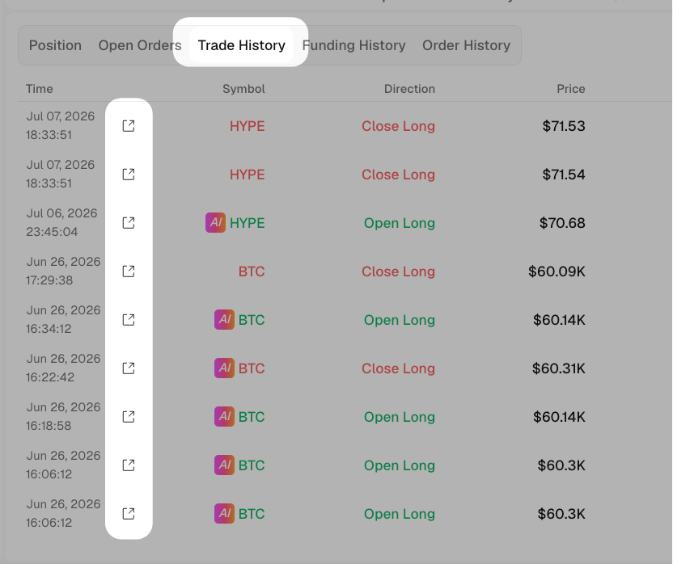Screen dimensions: 673x564
Task: Click the Price column header
Action: [571, 89]
